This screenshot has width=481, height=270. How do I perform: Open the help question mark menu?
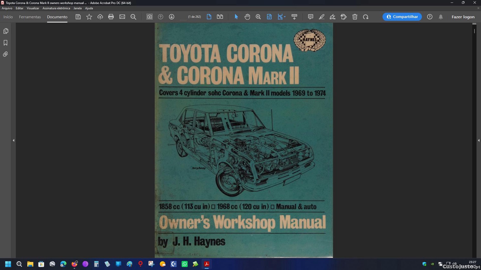point(430,17)
